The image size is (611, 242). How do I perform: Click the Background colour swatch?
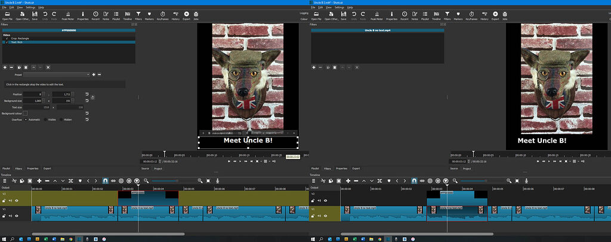tap(25, 113)
